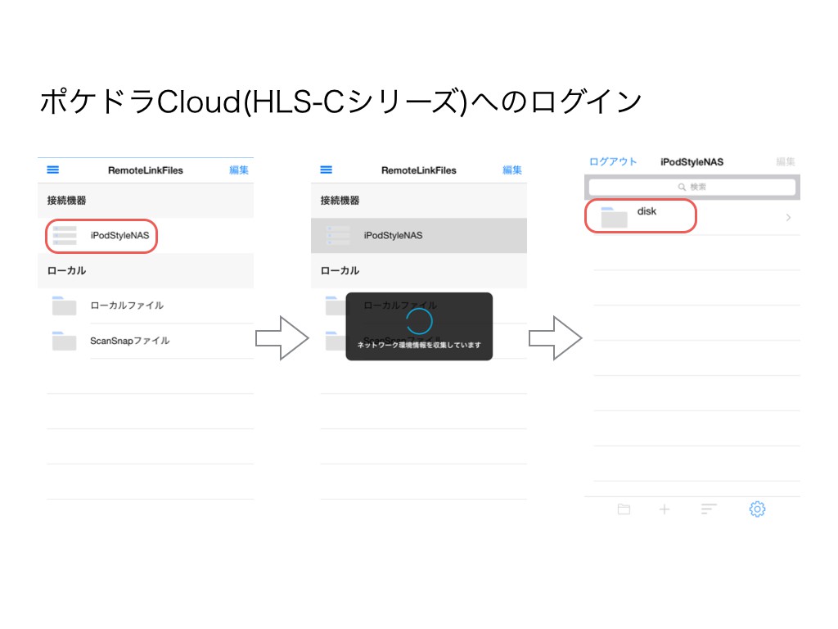The image size is (838, 629).
Task: Click the grey folder icon in bottom toolbar
Action: [x=624, y=509]
